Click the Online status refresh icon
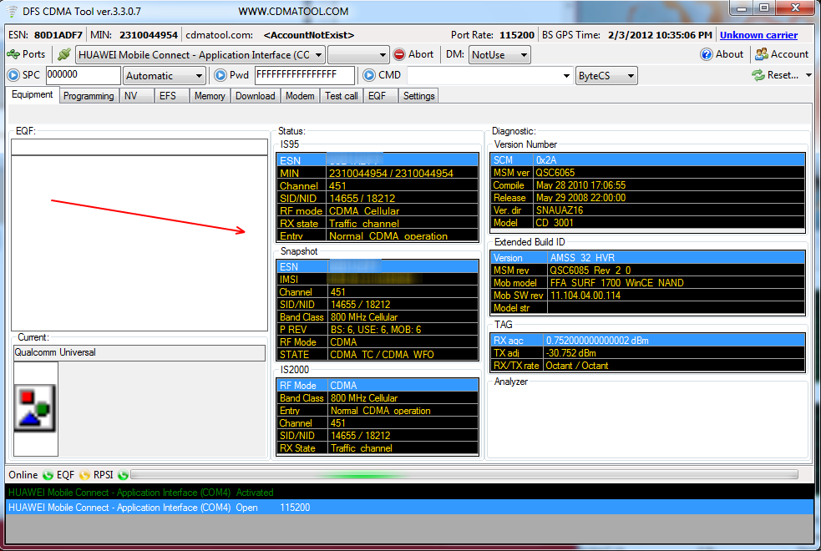Image resolution: width=821 pixels, height=551 pixels. click(x=48, y=475)
